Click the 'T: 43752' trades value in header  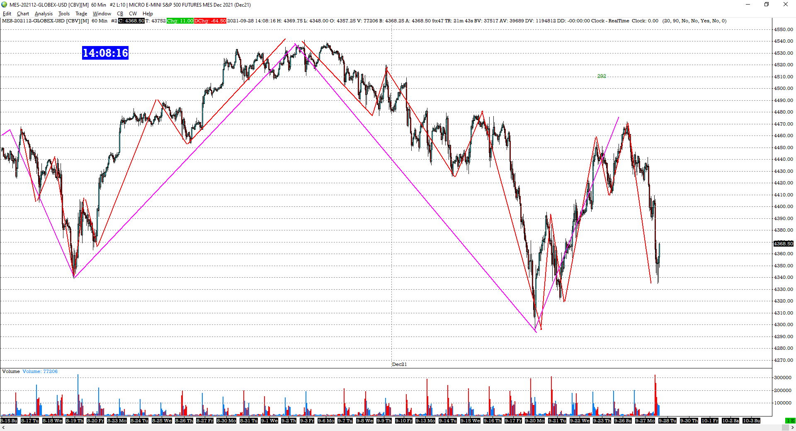coord(156,21)
